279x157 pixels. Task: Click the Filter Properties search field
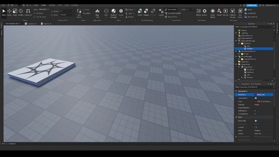254,87
